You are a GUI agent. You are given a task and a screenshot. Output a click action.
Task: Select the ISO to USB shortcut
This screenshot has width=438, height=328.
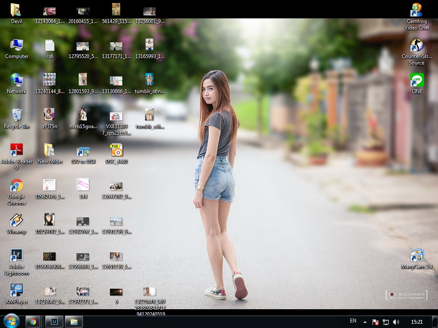tap(83, 152)
